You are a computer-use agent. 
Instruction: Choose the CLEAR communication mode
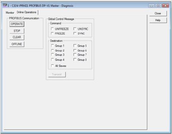tap(17, 37)
